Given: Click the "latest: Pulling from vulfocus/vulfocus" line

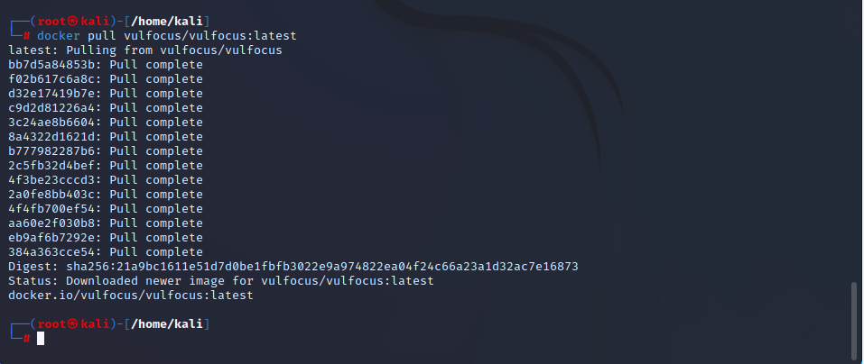Looking at the screenshot, I should point(144,50).
